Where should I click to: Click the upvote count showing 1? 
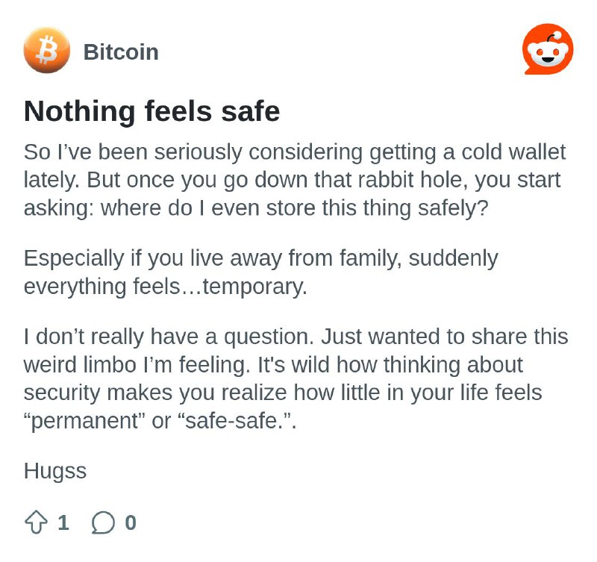pyautogui.click(x=63, y=522)
